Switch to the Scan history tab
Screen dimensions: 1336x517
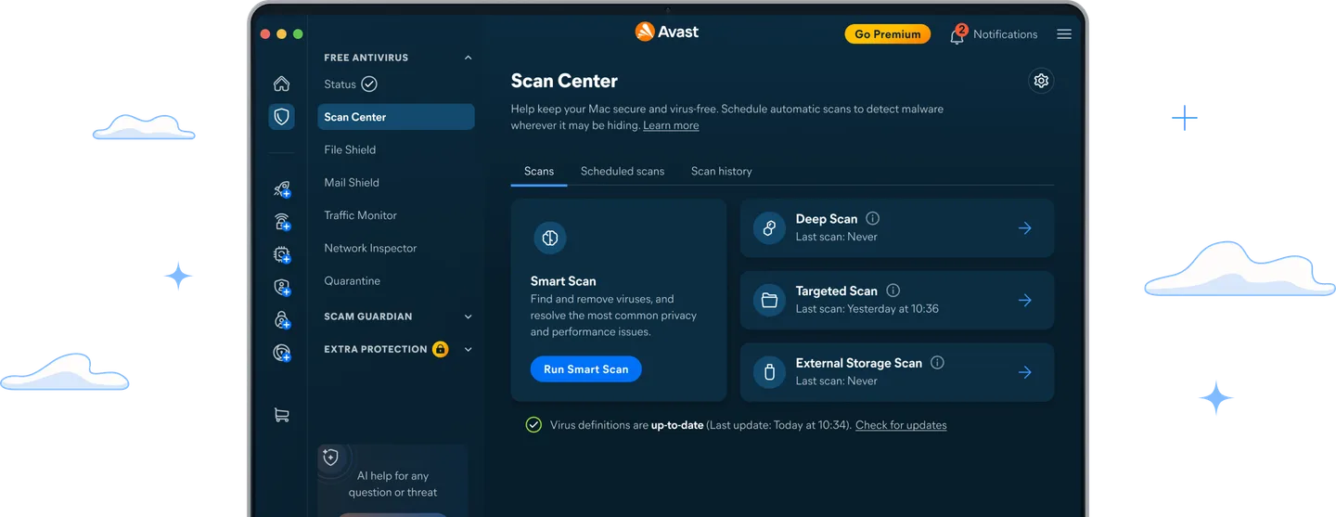[721, 172]
